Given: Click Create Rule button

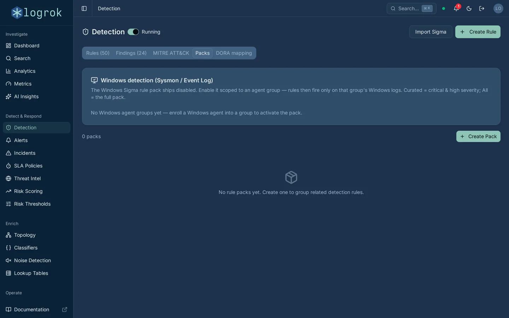Looking at the screenshot, I should tap(478, 32).
